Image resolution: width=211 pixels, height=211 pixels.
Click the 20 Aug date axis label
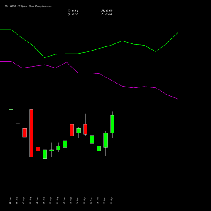[30, 201]
